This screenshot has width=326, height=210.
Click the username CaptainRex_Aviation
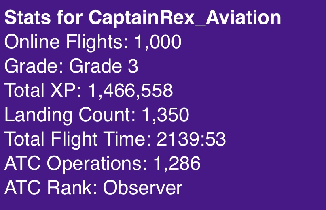(x=185, y=18)
